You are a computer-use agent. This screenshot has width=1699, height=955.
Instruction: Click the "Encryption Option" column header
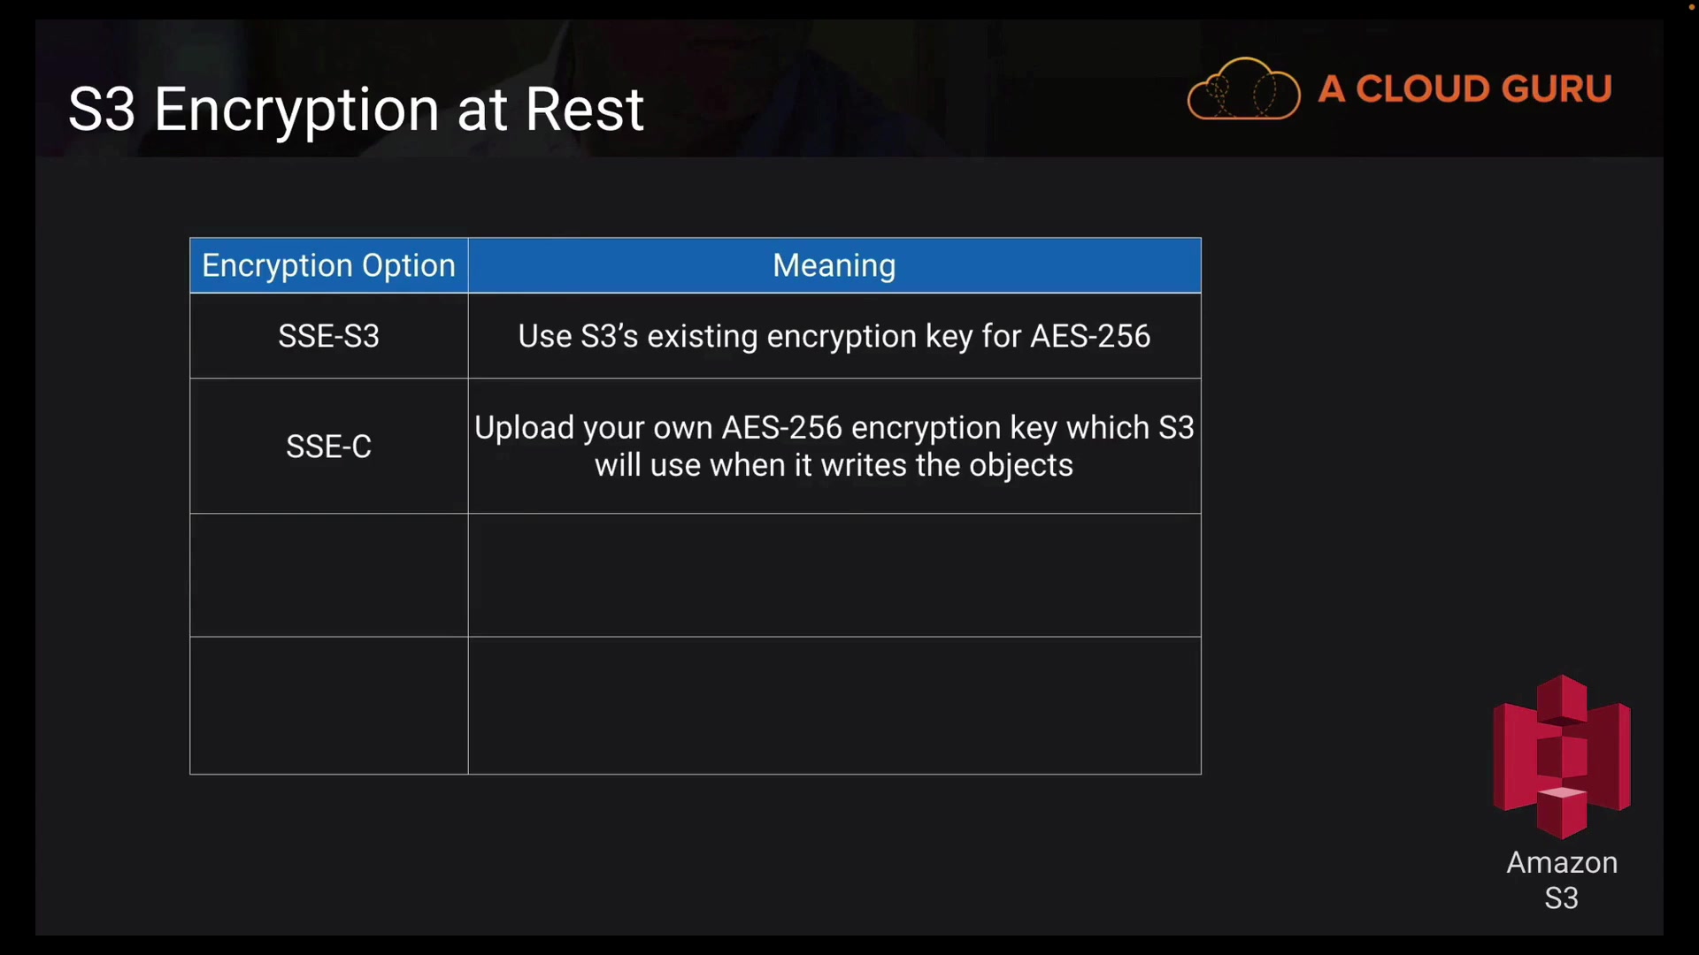[328, 265]
